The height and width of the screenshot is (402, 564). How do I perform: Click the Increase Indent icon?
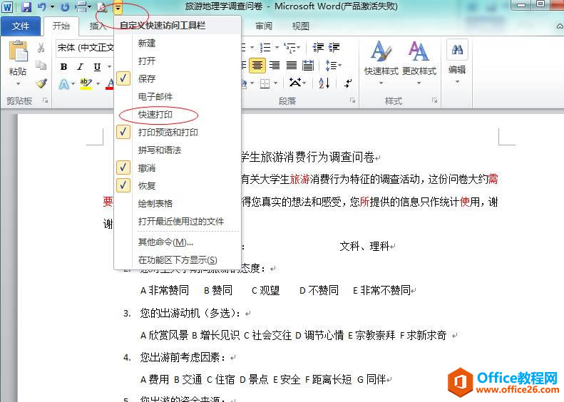point(334,48)
